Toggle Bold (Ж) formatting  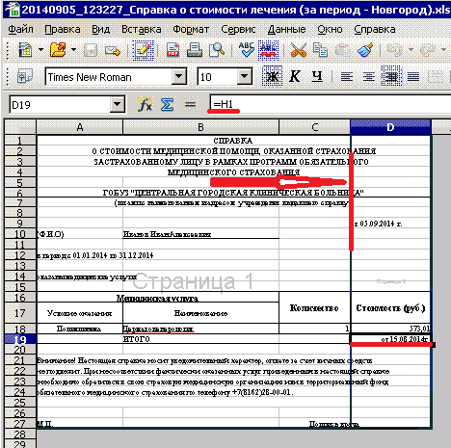click(273, 76)
